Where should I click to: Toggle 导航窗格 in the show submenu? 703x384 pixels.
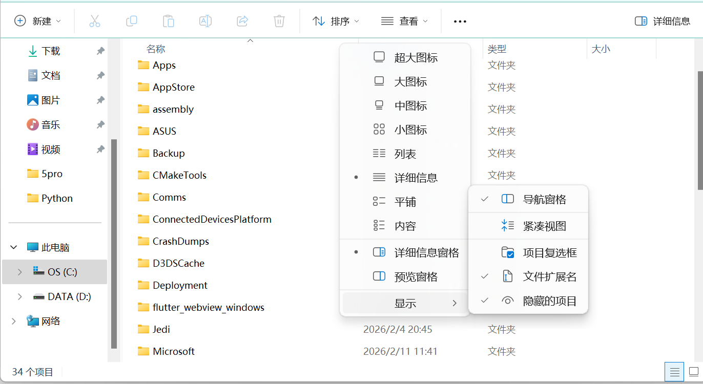pyautogui.click(x=528, y=199)
